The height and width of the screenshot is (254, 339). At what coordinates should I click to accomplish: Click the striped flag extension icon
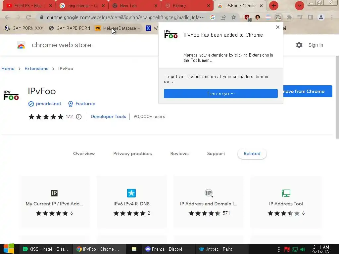(x=268, y=17)
